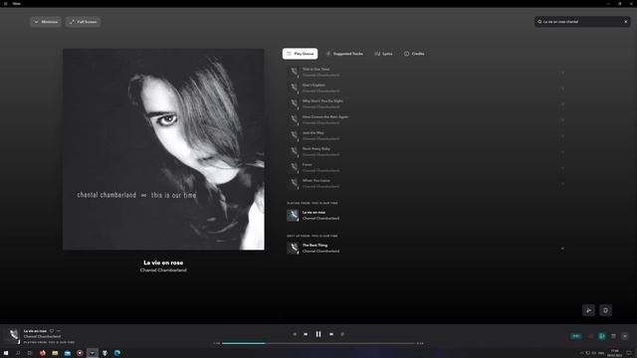This screenshot has height=358, width=637.
Task: Select the 'Why Don't You Do Right' track
Action: pos(426,103)
